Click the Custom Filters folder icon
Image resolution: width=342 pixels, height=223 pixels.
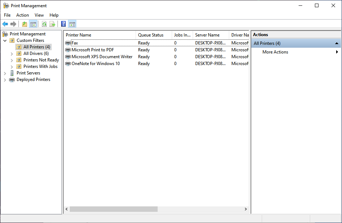click(12, 40)
